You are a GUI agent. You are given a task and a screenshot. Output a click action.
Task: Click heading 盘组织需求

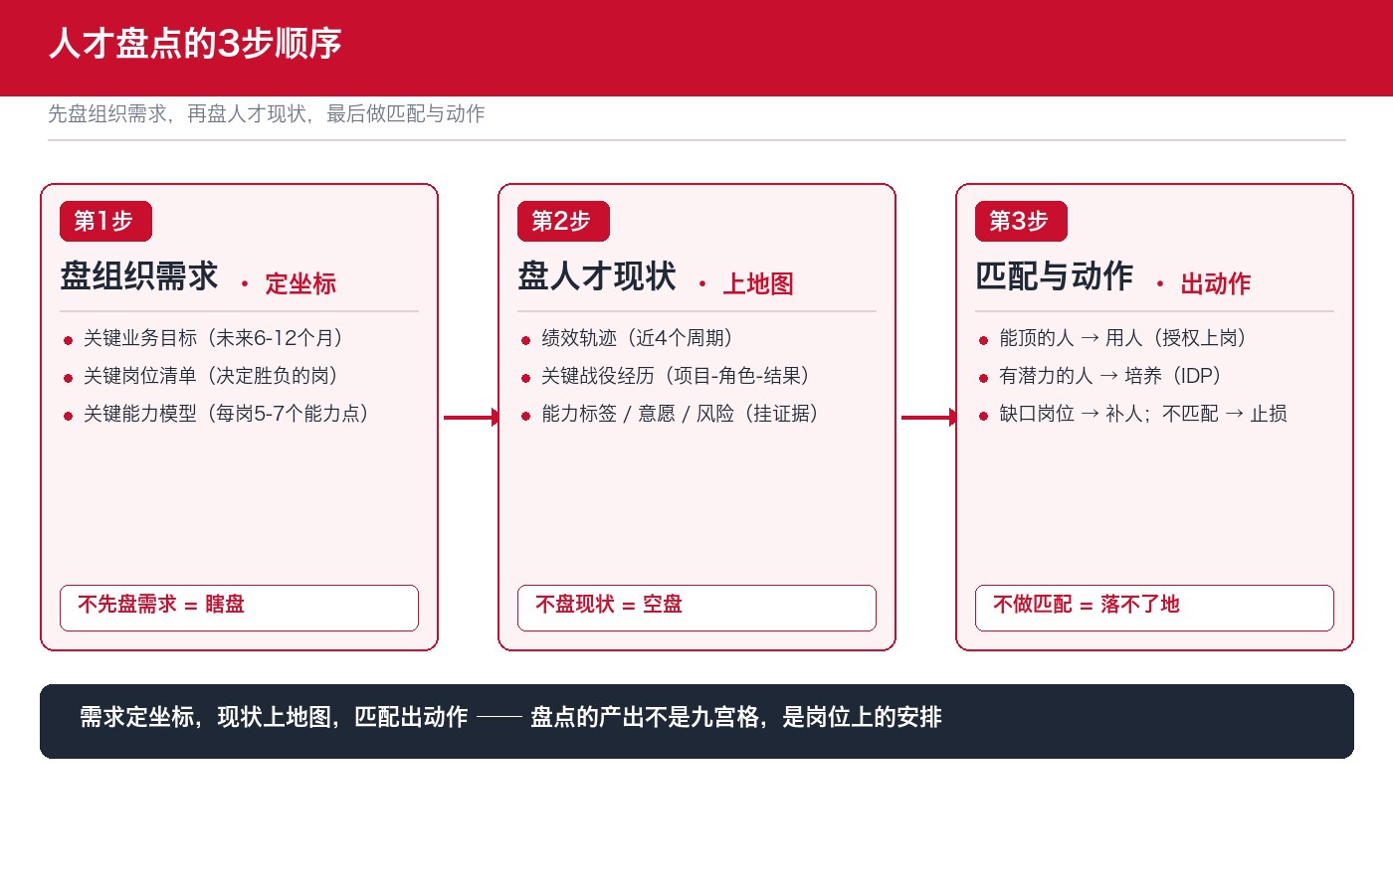click(139, 275)
